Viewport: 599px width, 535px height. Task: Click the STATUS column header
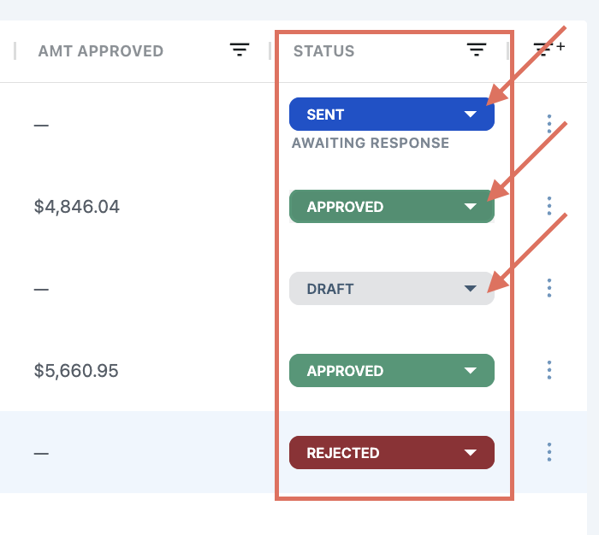[324, 51]
